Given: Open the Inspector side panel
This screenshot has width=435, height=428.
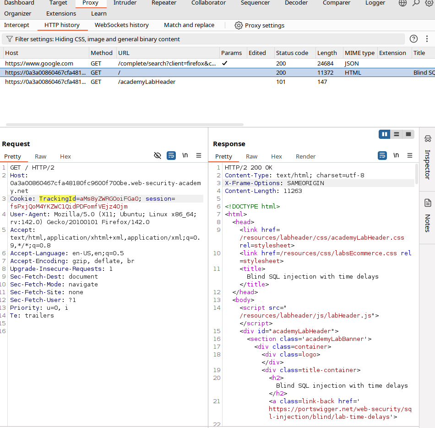Looking at the screenshot, I should pyautogui.click(x=428, y=158).
